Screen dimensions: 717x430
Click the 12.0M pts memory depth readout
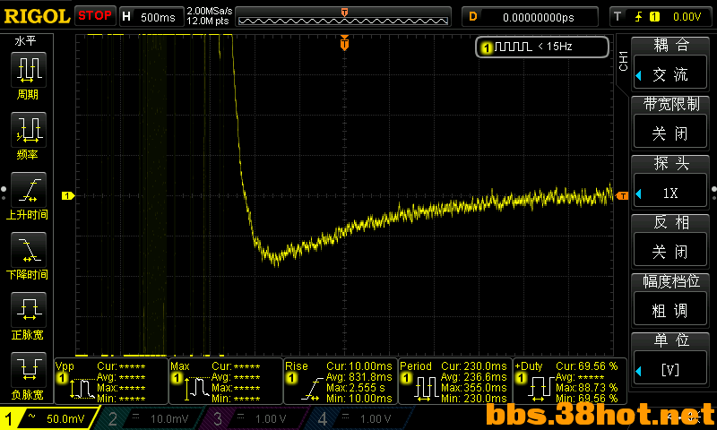point(208,21)
